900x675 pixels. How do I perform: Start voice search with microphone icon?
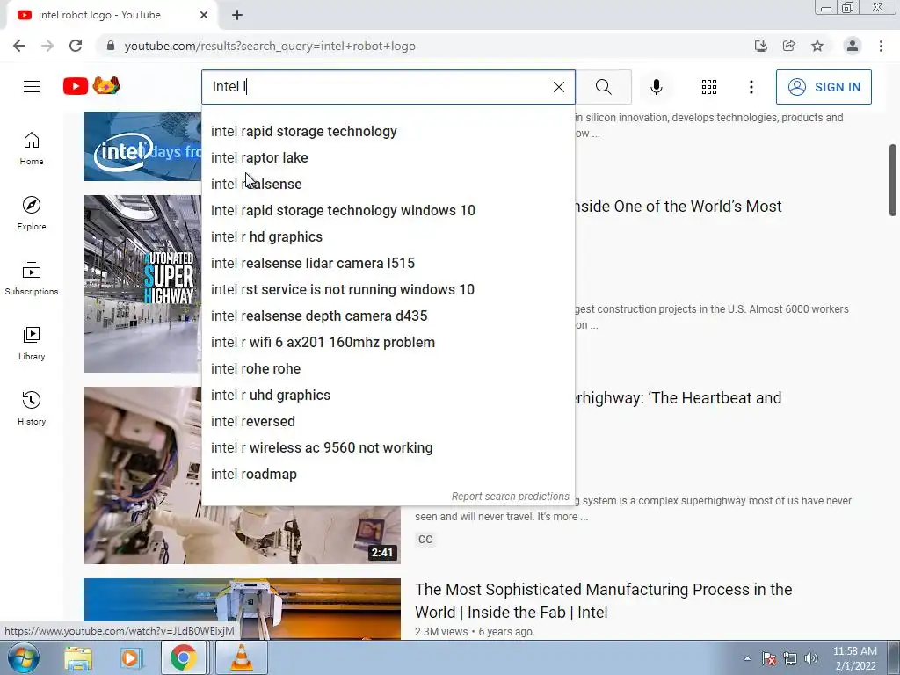point(656,87)
